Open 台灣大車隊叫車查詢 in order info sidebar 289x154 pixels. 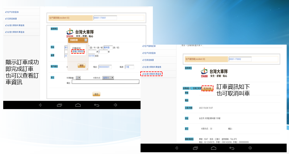point(152,74)
